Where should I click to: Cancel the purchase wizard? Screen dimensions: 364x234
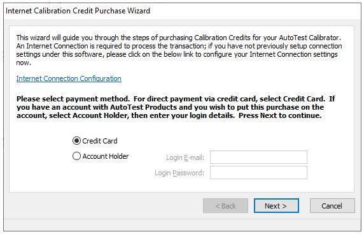click(x=332, y=206)
